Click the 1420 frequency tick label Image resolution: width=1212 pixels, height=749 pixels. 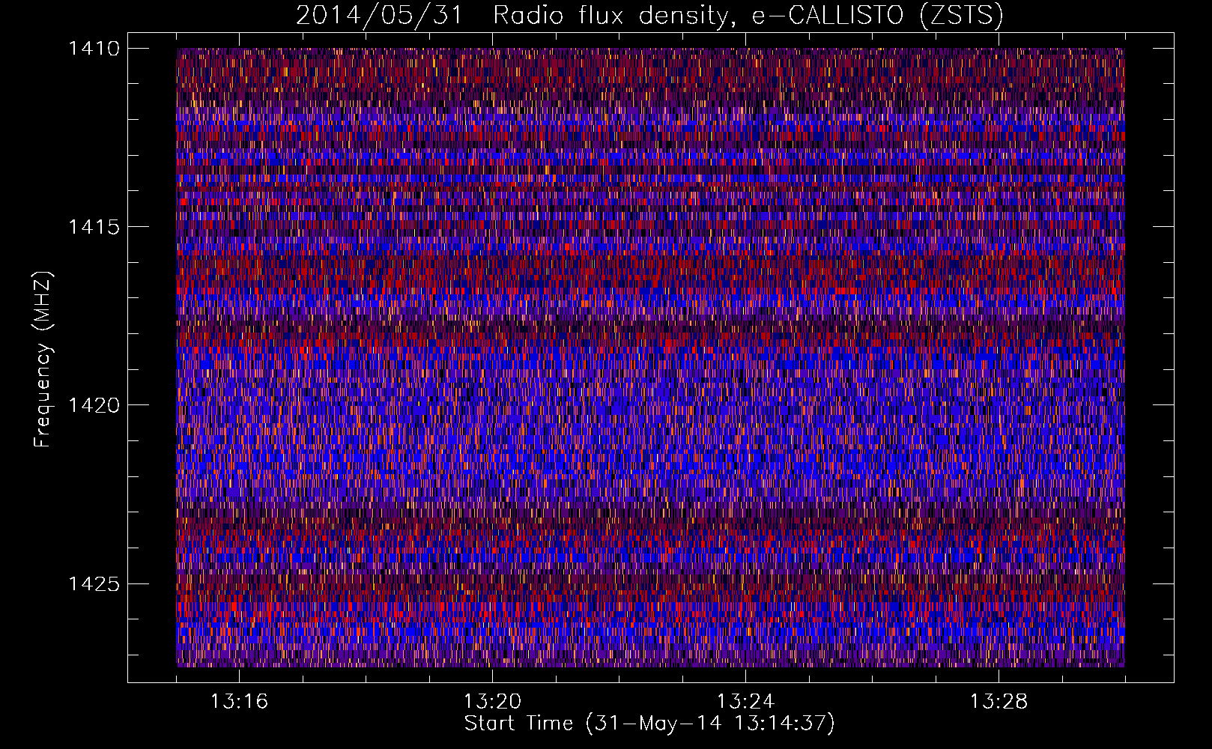94,405
